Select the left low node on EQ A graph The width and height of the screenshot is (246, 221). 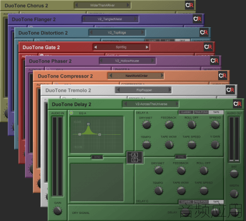80,134
